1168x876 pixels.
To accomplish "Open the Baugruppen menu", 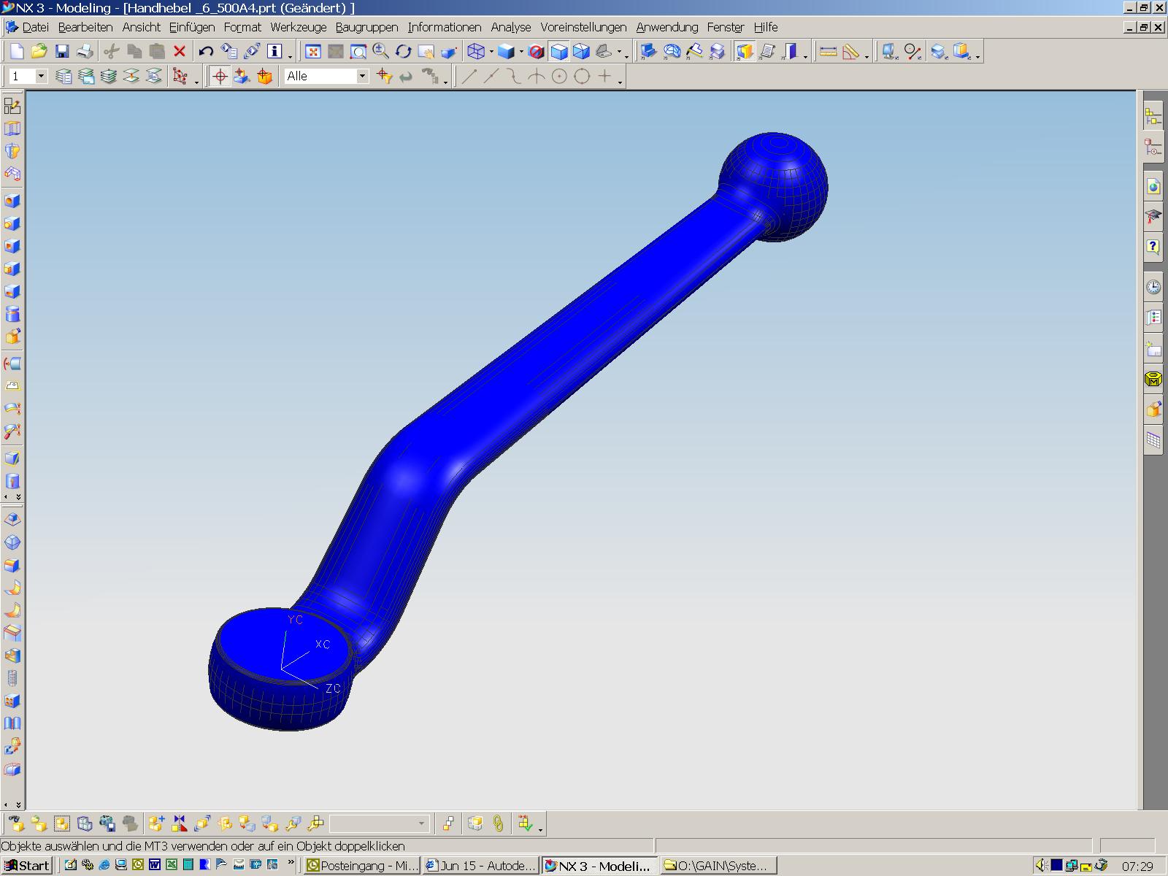I will coord(366,27).
